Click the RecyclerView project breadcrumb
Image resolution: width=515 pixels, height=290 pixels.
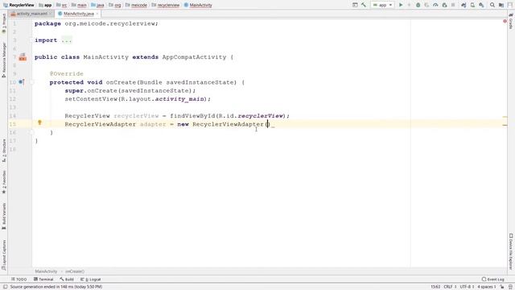pyautogui.click(x=19, y=5)
